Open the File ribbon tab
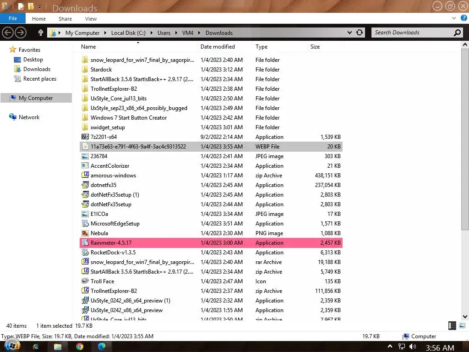This screenshot has width=469, height=352. [12, 18]
